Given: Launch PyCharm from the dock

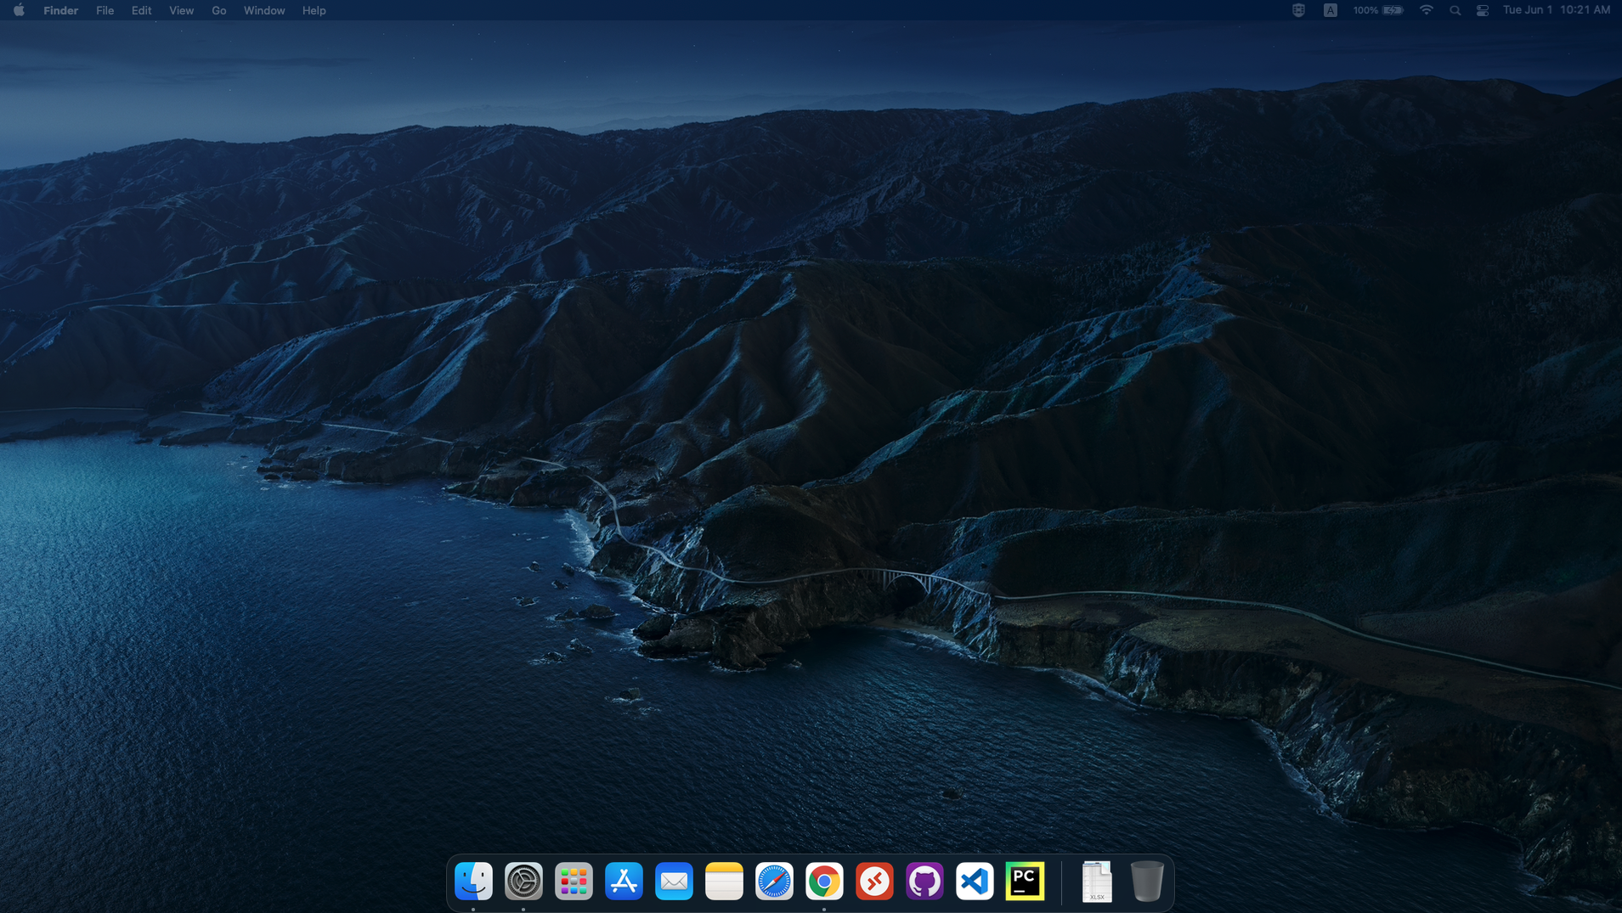Looking at the screenshot, I should click(1025, 881).
